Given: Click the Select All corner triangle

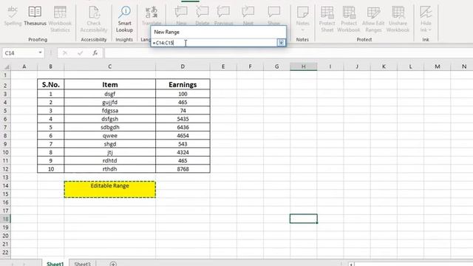Looking at the screenshot, I should tap(6, 66).
